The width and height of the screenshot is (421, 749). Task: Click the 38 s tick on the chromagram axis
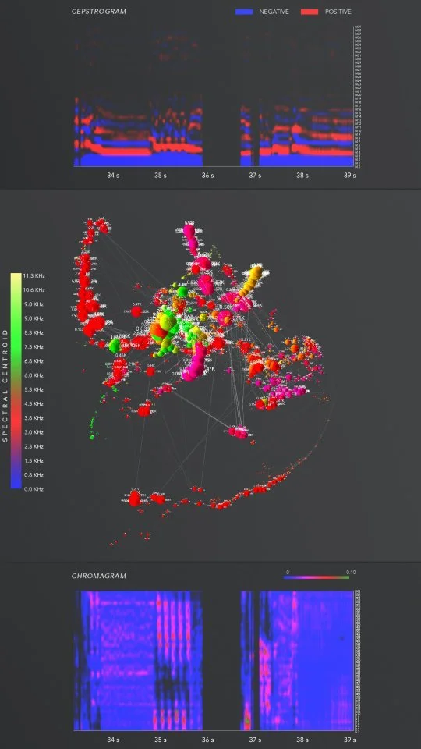click(302, 740)
